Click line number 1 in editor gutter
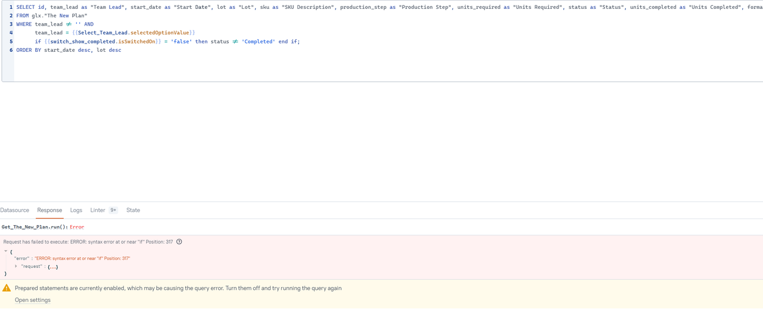Screen dimensions: 763x312 [11, 7]
